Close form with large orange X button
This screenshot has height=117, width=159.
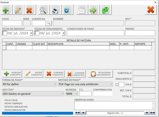point(151,10)
